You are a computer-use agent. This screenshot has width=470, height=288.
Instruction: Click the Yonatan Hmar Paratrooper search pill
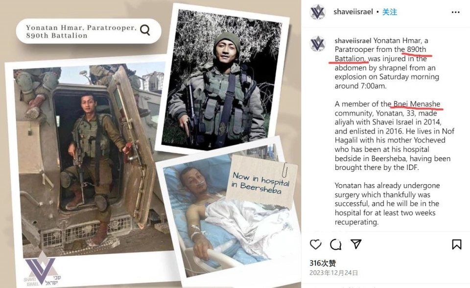[x=89, y=31]
